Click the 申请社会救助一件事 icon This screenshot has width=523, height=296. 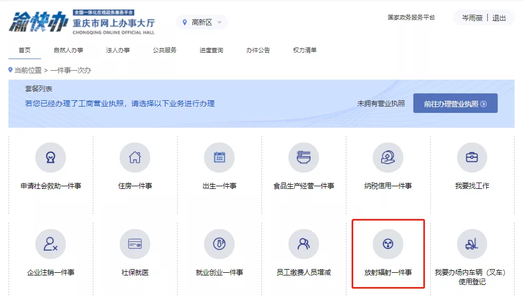51,158
